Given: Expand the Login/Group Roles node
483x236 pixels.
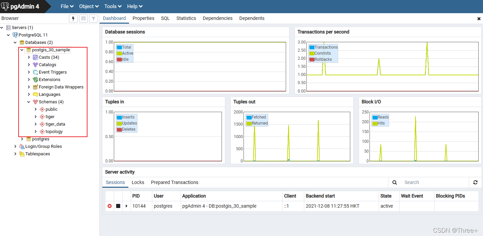Looking at the screenshot, I should [x=15, y=146].
